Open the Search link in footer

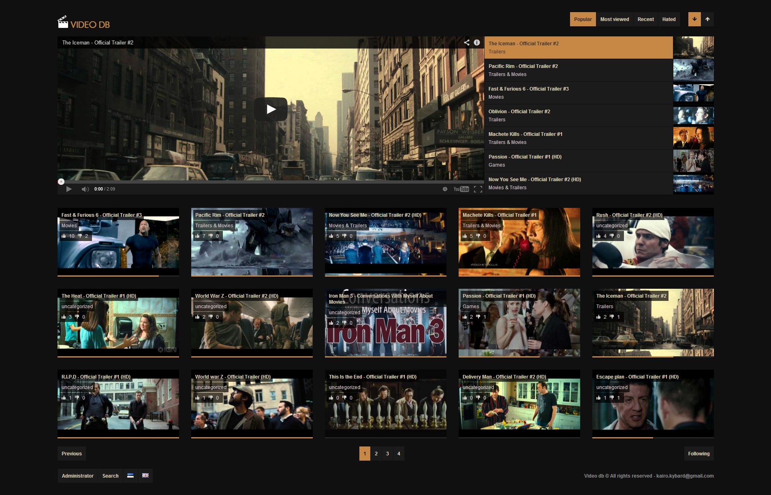(x=111, y=476)
